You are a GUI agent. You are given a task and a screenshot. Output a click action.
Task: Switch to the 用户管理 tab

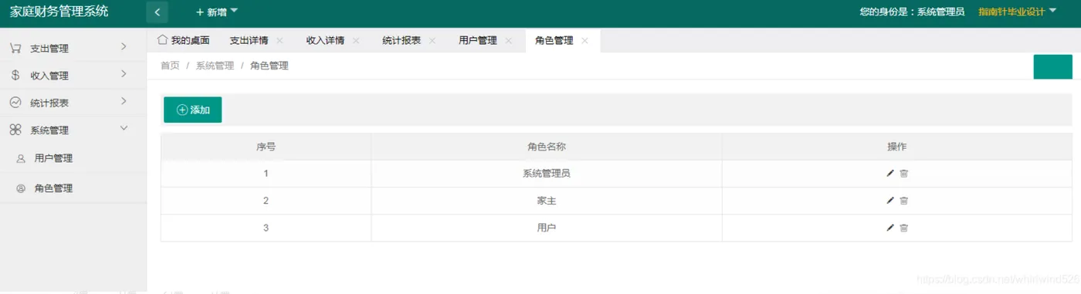pyautogui.click(x=478, y=40)
